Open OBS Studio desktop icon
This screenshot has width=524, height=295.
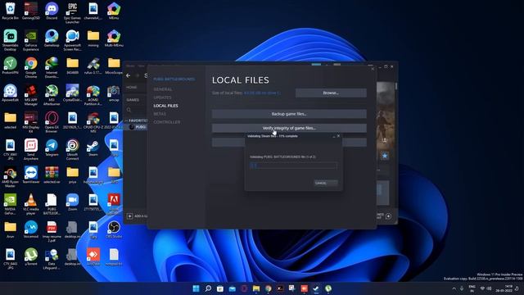(114, 229)
